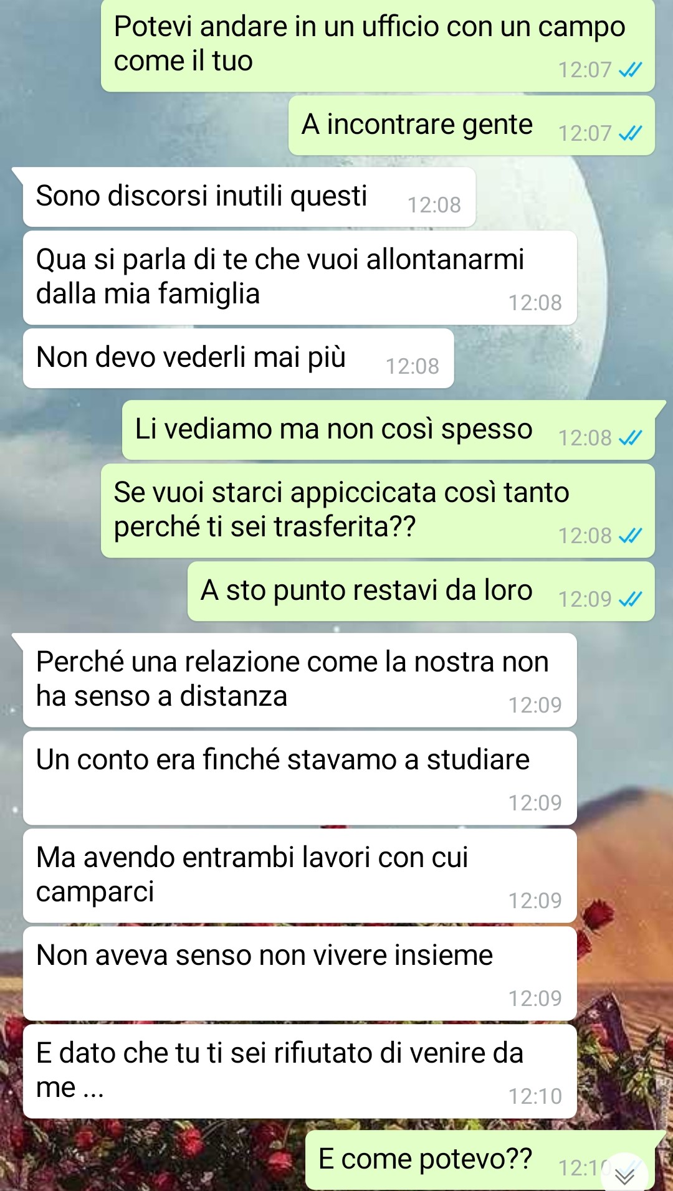The width and height of the screenshot is (673, 1191).
Task: Select the 'Sono discorsi inutili questi' message
Action: [249, 197]
